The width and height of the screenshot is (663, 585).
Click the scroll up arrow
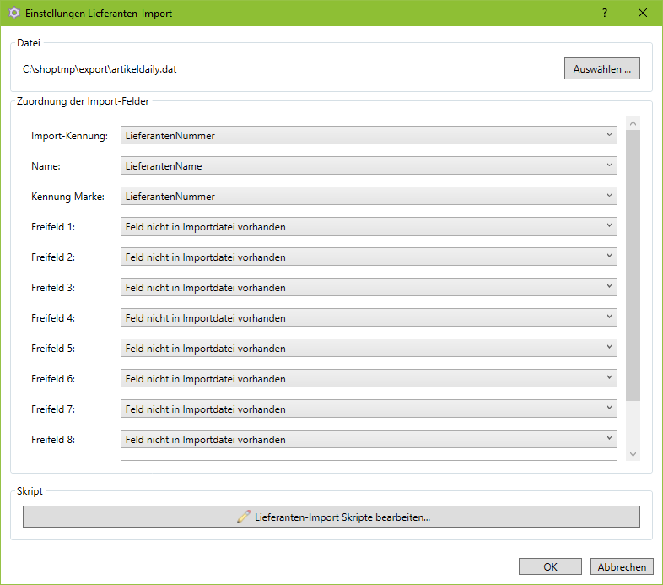point(633,123)
